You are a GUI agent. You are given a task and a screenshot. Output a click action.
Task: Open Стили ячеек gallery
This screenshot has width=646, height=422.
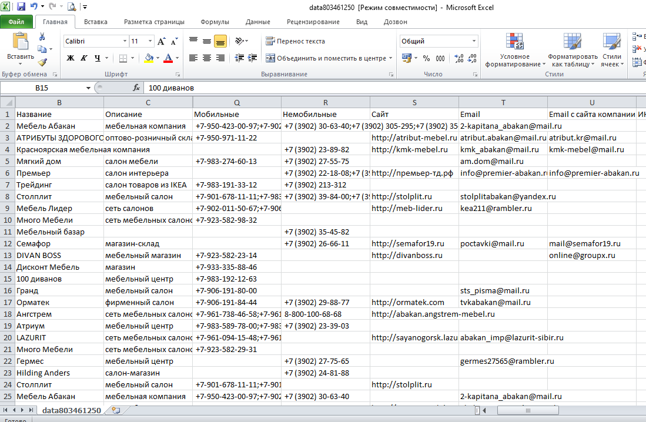612,51
